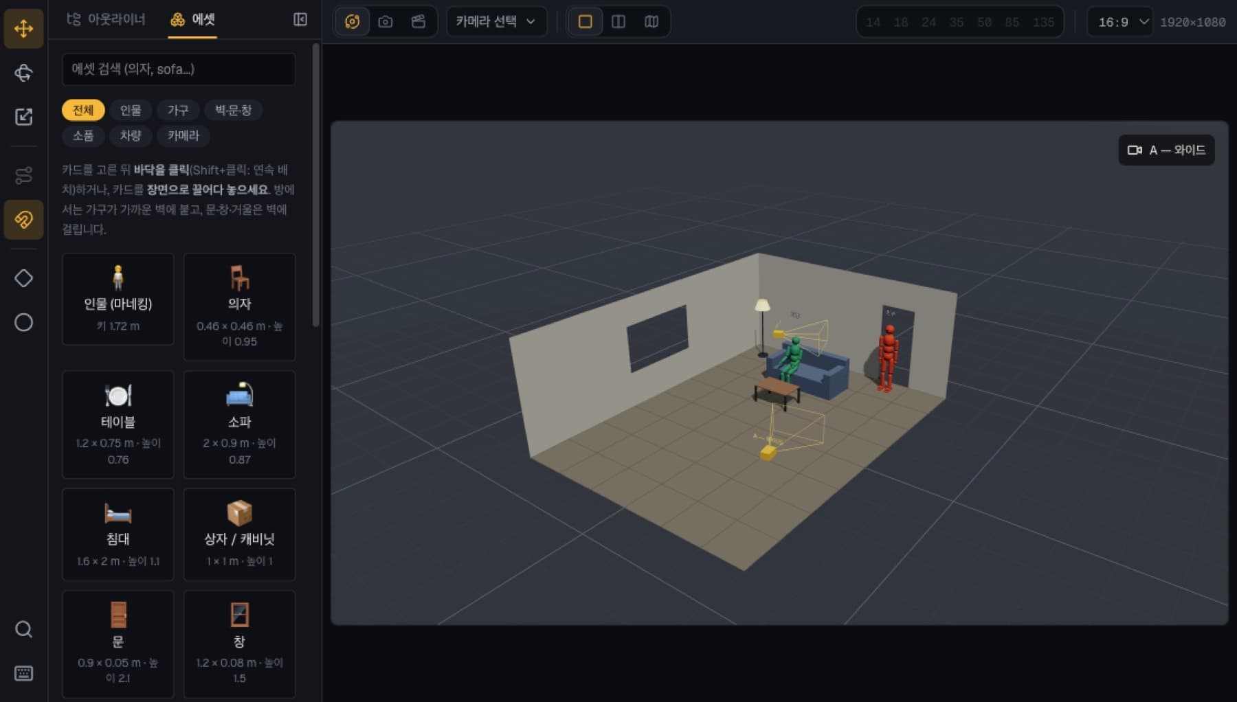Filter assets by 차량
1237x702 pixels.
[131, 135]
